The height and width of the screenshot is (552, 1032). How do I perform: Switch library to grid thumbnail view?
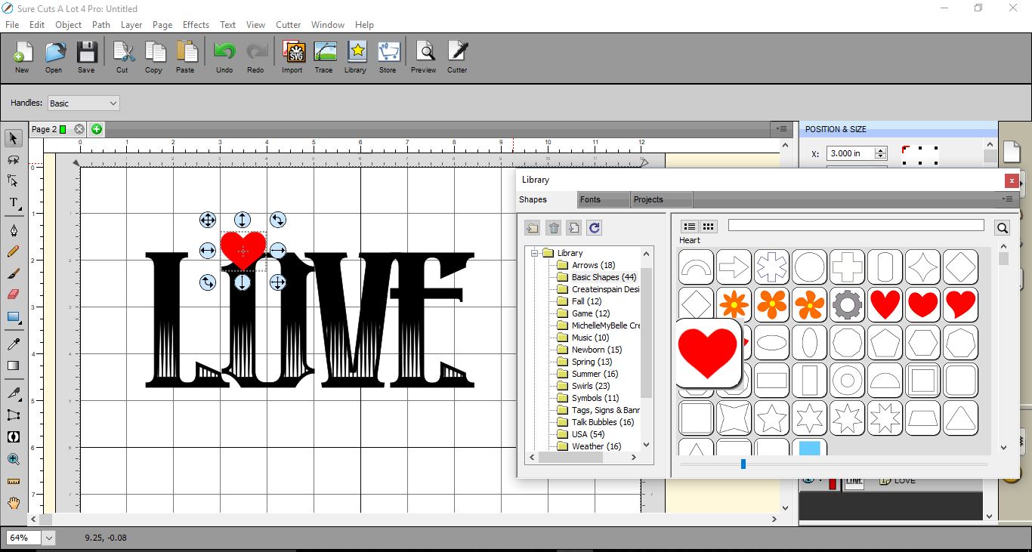pyautogui.click(x=709, y=227)
